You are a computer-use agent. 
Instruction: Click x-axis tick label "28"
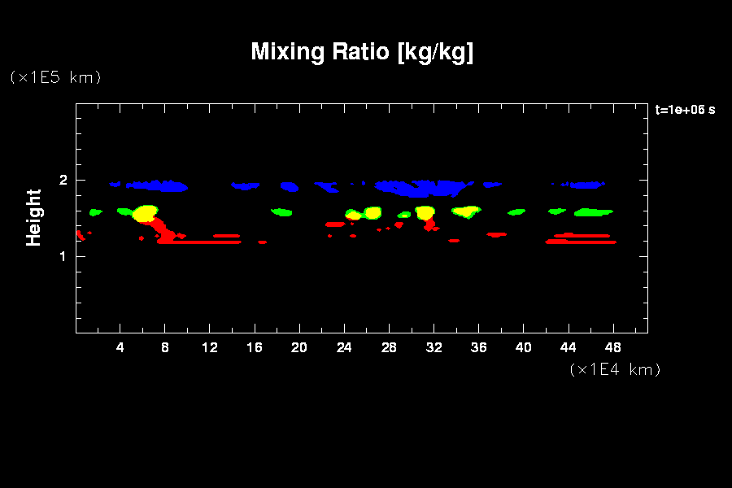389,347
